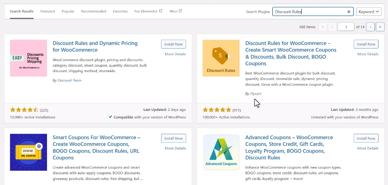Open the Smart Coupons For WooCommerce title link
The height and width of the screenshot is (185, 388).
pyautogui.click(x=96, y=147)
